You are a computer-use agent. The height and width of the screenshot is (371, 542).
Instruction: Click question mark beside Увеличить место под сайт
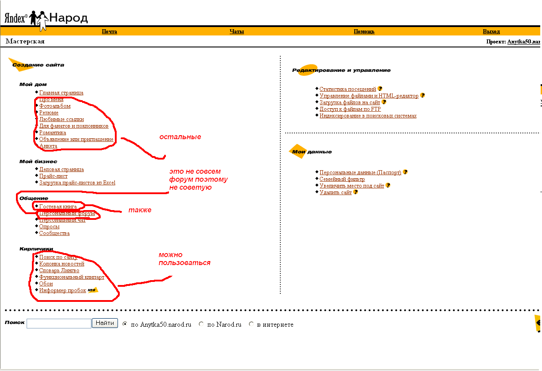388,185
